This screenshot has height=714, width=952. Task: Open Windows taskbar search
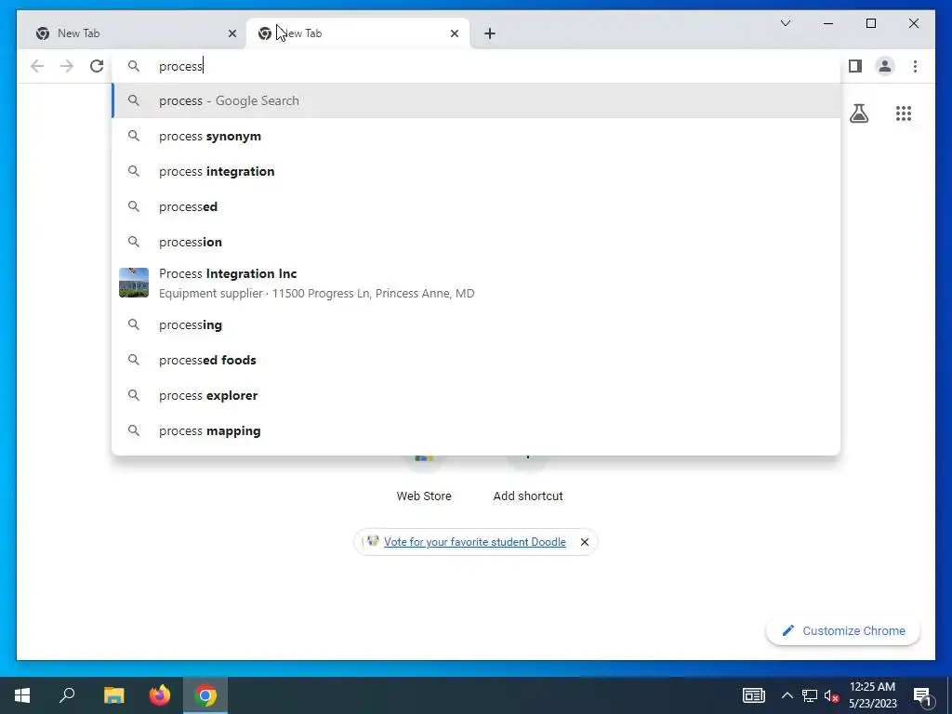point(67,695)
